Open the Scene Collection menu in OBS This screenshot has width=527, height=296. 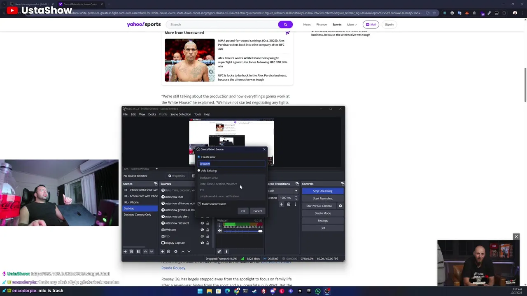tap(181, 114)
